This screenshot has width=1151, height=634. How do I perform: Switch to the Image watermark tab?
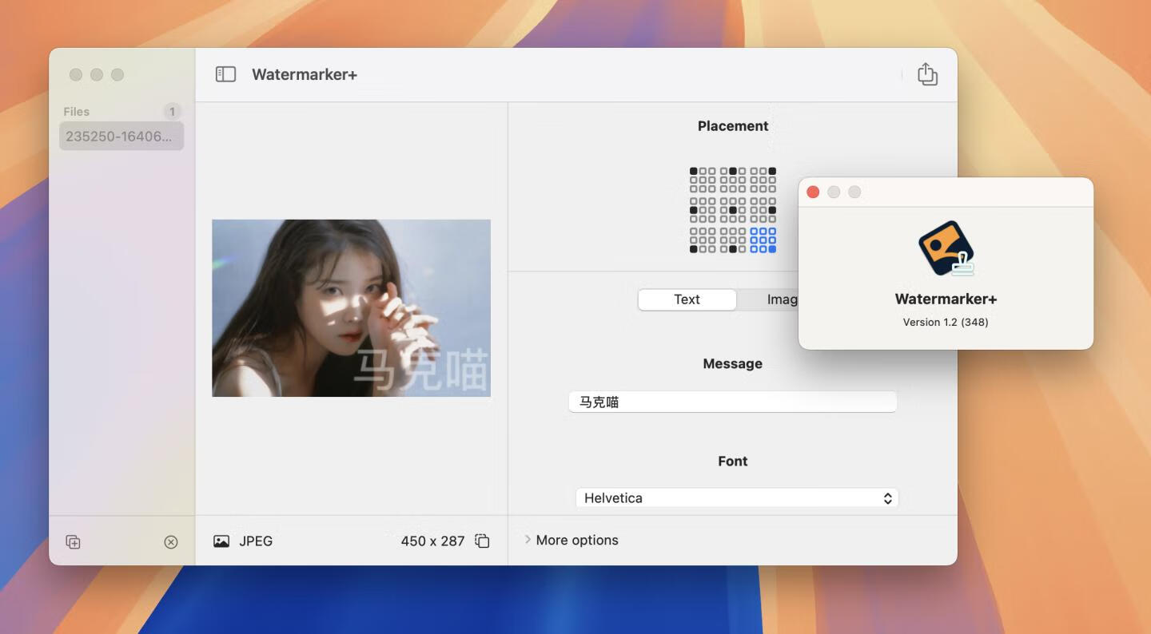[767, 299]
